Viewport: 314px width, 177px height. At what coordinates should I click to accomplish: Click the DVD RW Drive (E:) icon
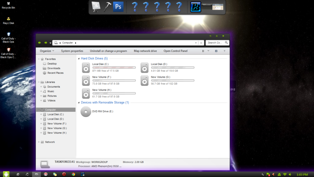[86, 111]
